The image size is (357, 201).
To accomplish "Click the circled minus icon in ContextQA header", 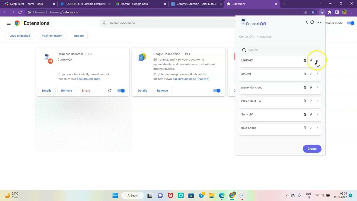I will point(312,22).
